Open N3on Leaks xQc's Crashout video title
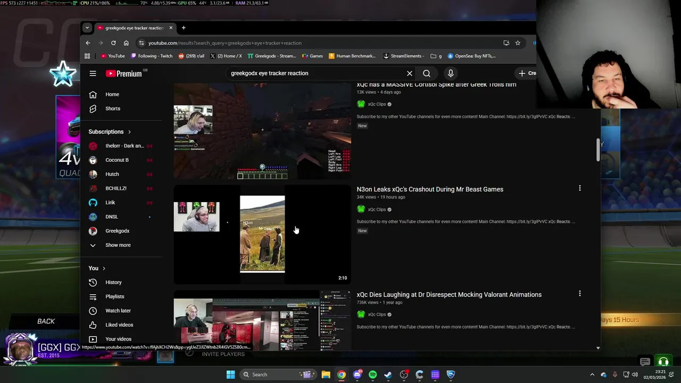This screenshot has height=383, width=681. click(x=430, y=189)
